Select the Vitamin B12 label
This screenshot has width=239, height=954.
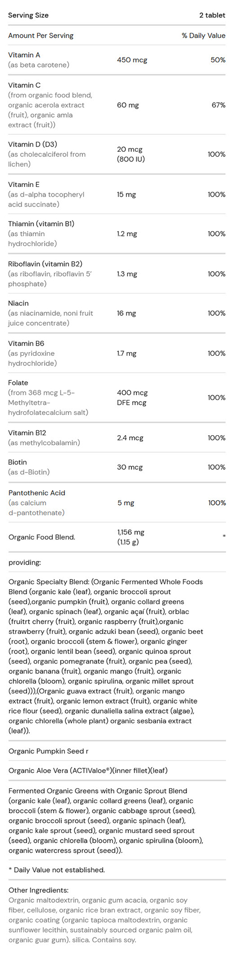(27, 433)
